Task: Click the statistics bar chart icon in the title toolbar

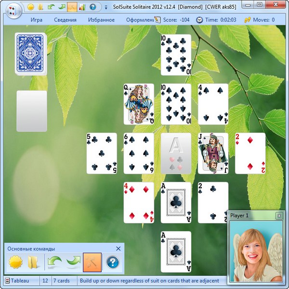Action: [82, 7]
